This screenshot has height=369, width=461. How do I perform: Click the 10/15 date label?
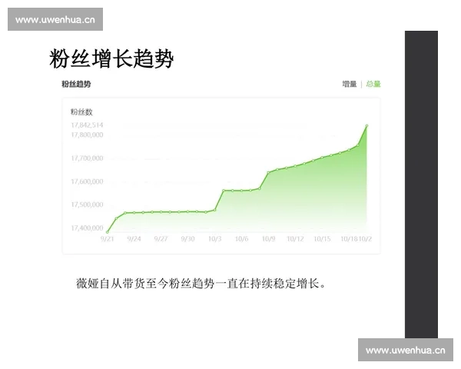tap(322, 238)
